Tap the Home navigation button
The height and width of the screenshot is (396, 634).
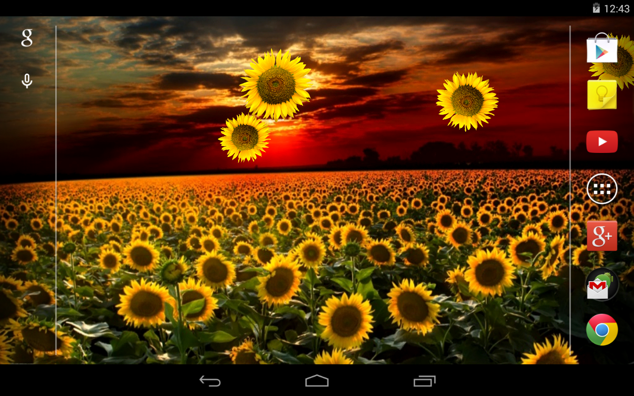[x=317, y=381]
